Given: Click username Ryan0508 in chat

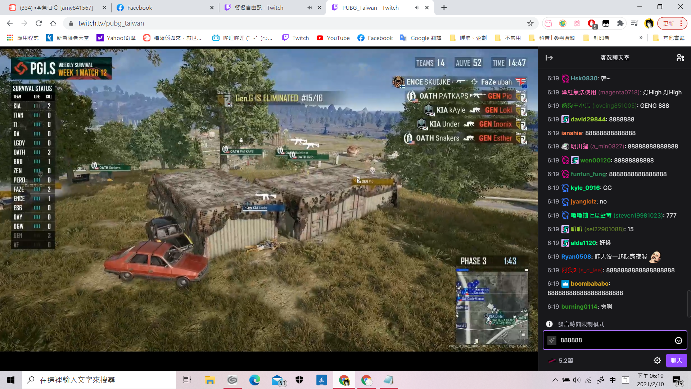Looking at the screenshot, I should (576, 256).
